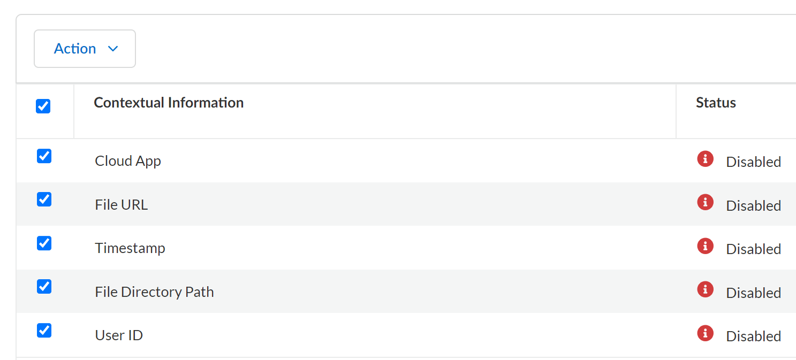796x360 pixels.
Task: Click the Disabled status text for User ID
Action: [x=753, y=336]
